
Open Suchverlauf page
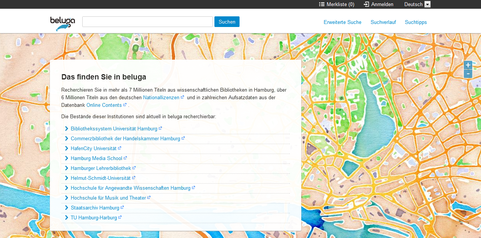pos(383,22)
